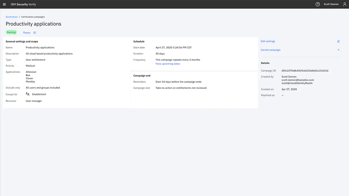
Task: Click the Details section heading
Action: coord(265,63)
